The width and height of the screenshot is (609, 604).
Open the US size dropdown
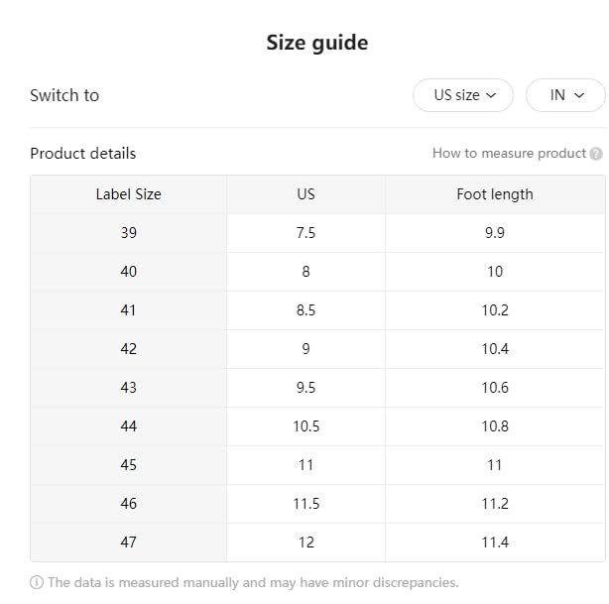coord(463,95)
